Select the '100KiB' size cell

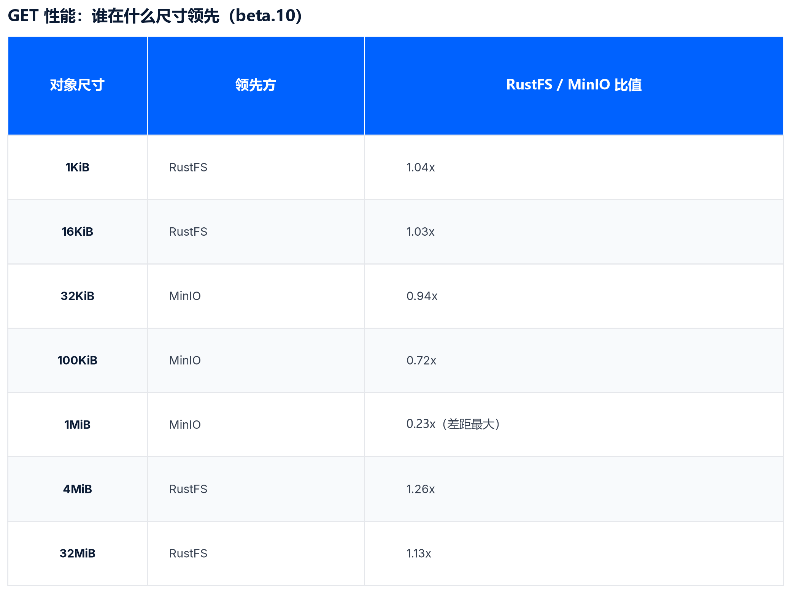click(77, 360)
